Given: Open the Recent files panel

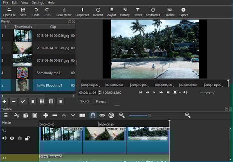Looking at the screenshot, I should click(x=98, y=12).
